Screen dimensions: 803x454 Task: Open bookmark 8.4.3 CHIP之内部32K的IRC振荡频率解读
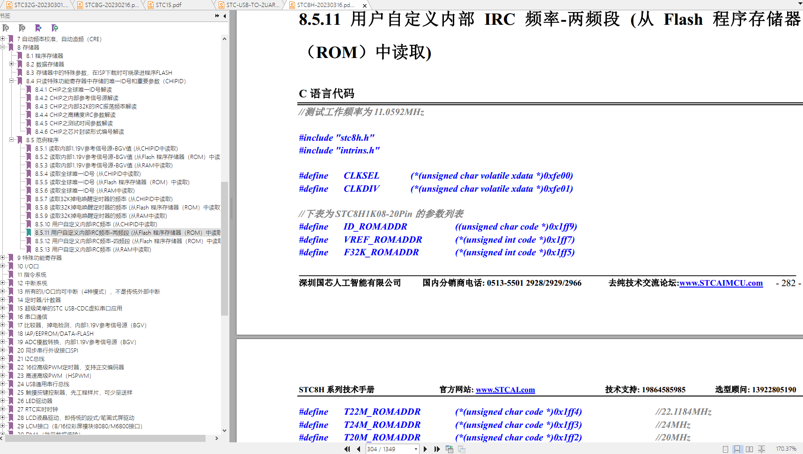coord(86,106)
